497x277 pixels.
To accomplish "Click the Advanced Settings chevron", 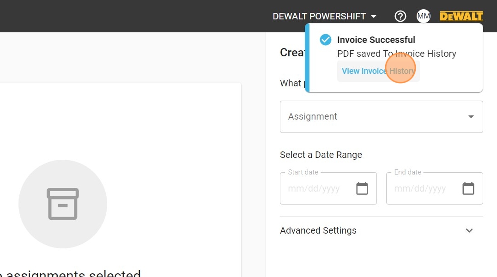I will (469, 230).
